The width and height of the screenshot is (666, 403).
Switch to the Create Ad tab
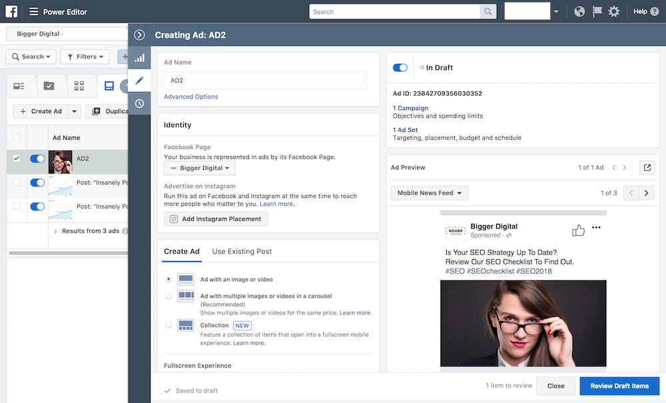point(182,251)
